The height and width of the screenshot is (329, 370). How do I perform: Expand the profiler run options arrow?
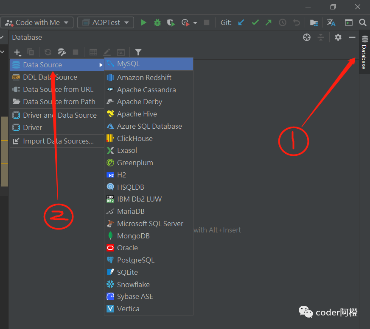coord(195,23)
